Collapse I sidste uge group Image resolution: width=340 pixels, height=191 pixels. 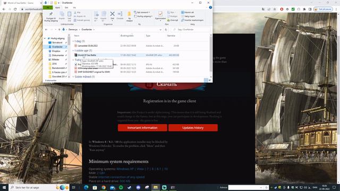click(x=73, y=50)
